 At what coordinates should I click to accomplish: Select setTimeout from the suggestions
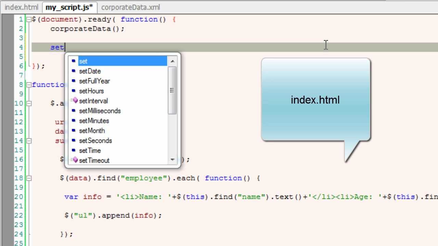click(94, 160)
